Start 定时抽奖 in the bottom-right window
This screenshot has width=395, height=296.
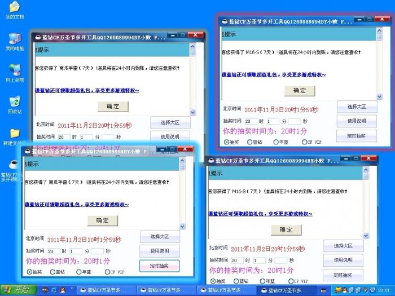coord(343,275)
